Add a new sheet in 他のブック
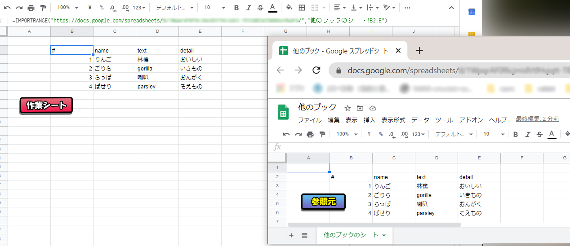This screenshot has width=570, height=246. (x=291, y=235)
